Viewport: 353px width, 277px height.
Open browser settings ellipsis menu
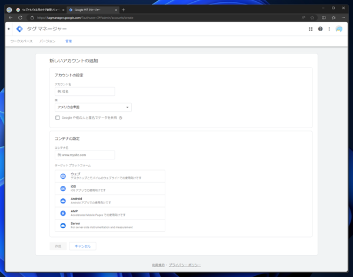pyautogui.click(x=343, y=18)
